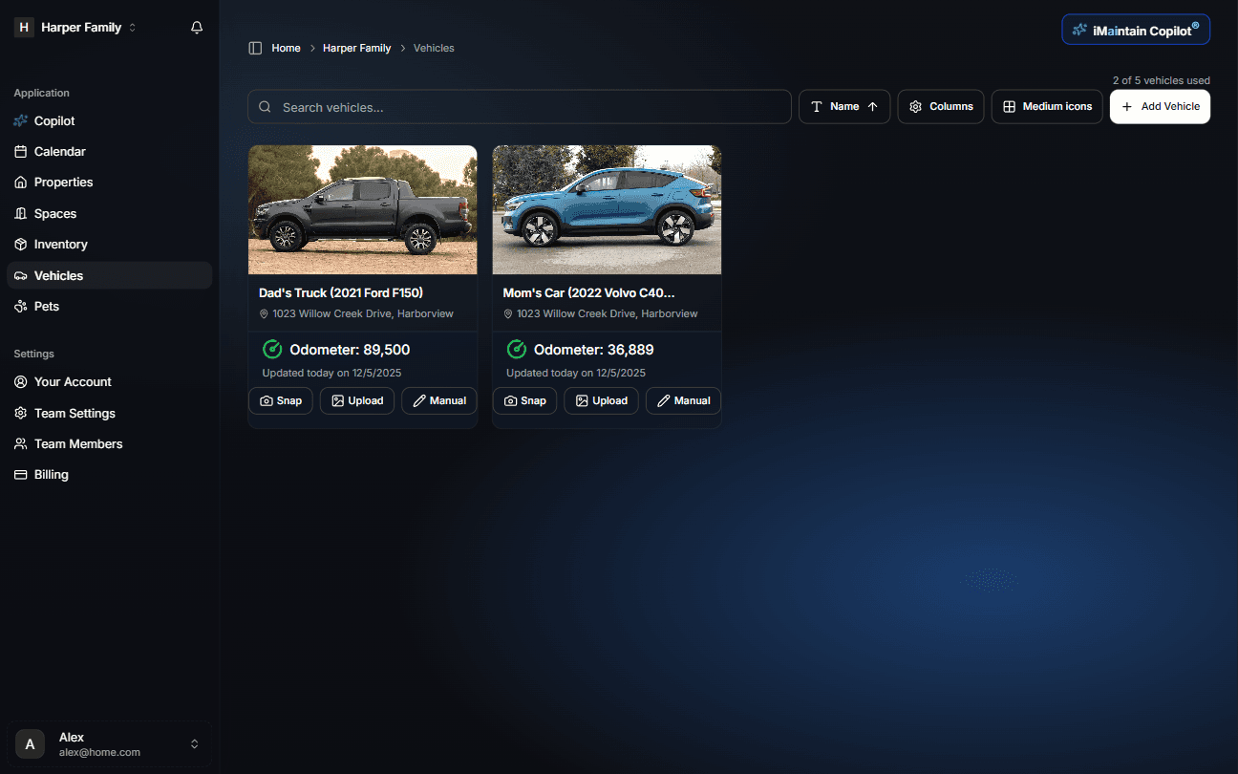
Task: Expand the Alex user account menu
Action: 109,744
